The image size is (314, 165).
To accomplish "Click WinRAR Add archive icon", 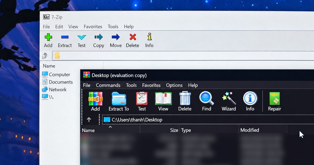I will tap(96, 98).
